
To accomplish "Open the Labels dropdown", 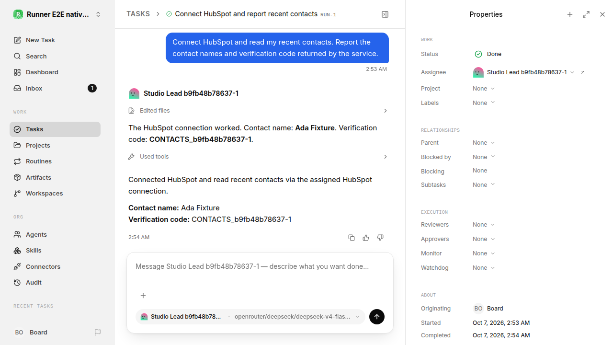I will coord(484,103).
